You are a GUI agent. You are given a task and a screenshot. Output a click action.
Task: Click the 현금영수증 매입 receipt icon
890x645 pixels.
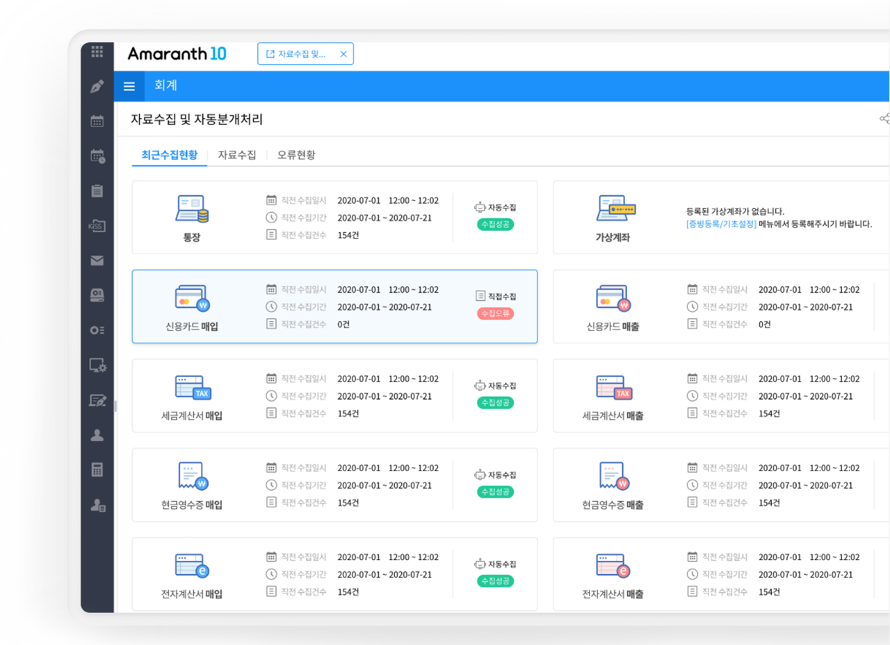193,476
